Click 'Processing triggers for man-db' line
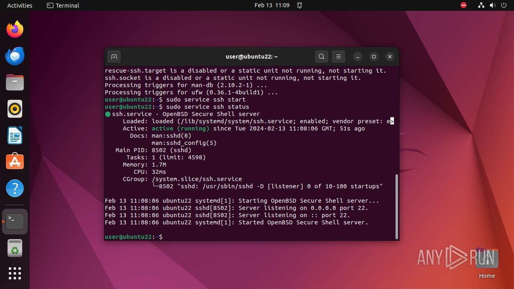 [186, 85]
